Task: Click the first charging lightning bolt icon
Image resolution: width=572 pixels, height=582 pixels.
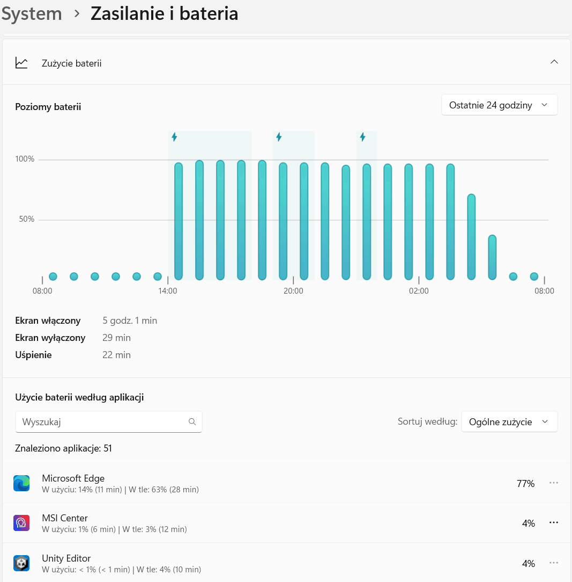Action: 174,137
